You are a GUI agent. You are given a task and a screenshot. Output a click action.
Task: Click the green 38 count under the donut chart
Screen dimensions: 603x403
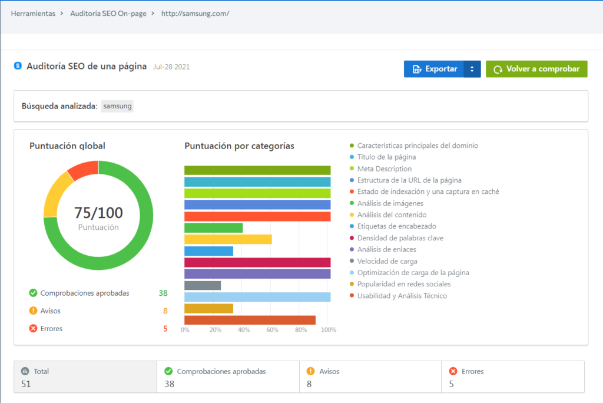coord(163,293)
